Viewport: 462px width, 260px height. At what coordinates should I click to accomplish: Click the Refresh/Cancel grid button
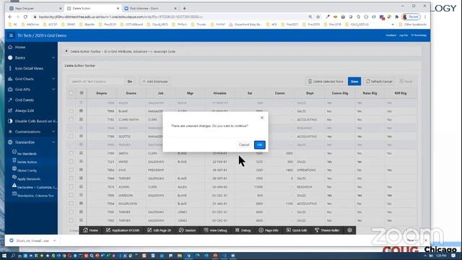pyautogui.click(x=379, y=82)
